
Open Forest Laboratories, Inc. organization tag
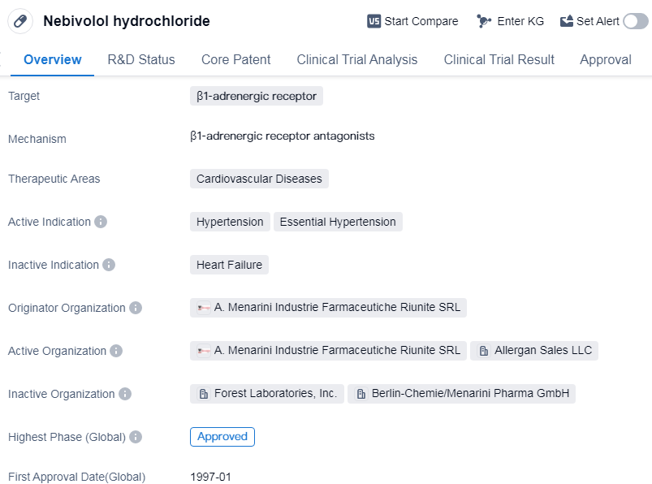[x=267, y=394]
